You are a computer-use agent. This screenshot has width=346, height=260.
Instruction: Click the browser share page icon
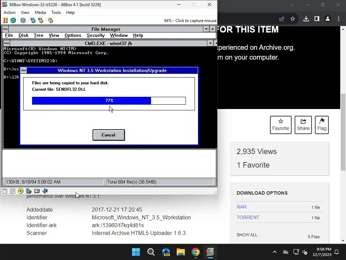[x=282, y=19]
